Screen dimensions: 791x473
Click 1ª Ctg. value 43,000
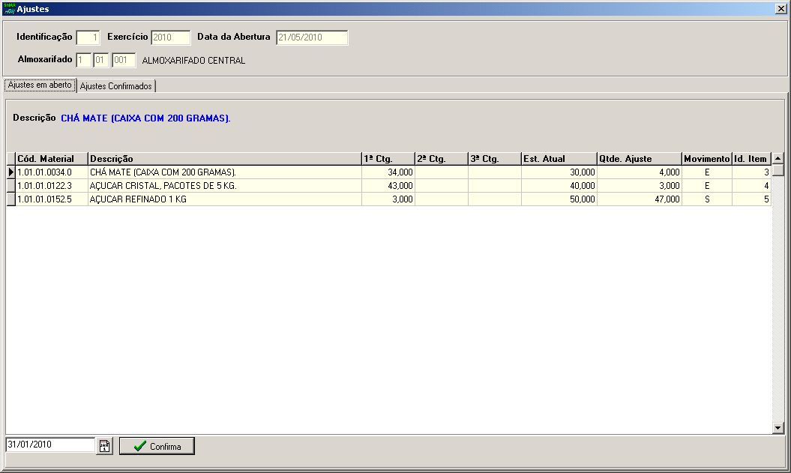pyautogui.click(x=388, y=186)
